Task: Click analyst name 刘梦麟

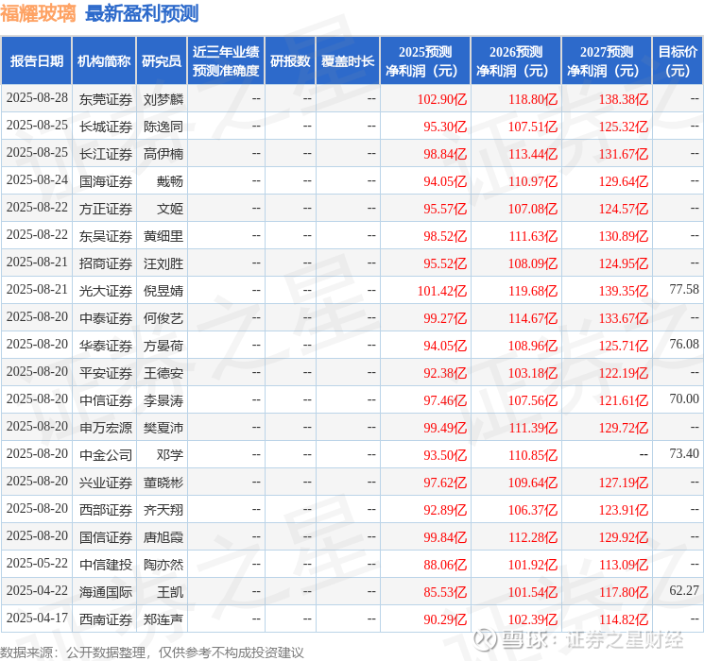Action: click(163, 99)
